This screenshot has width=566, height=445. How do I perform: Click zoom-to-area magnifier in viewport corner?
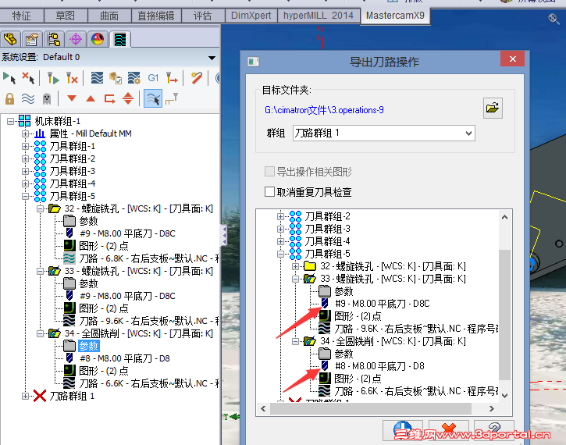pos(554,18)
